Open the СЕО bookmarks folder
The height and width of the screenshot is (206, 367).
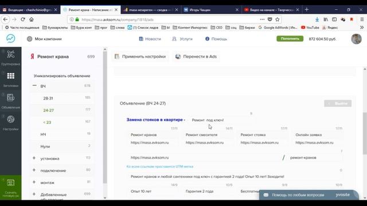point(216,27)
